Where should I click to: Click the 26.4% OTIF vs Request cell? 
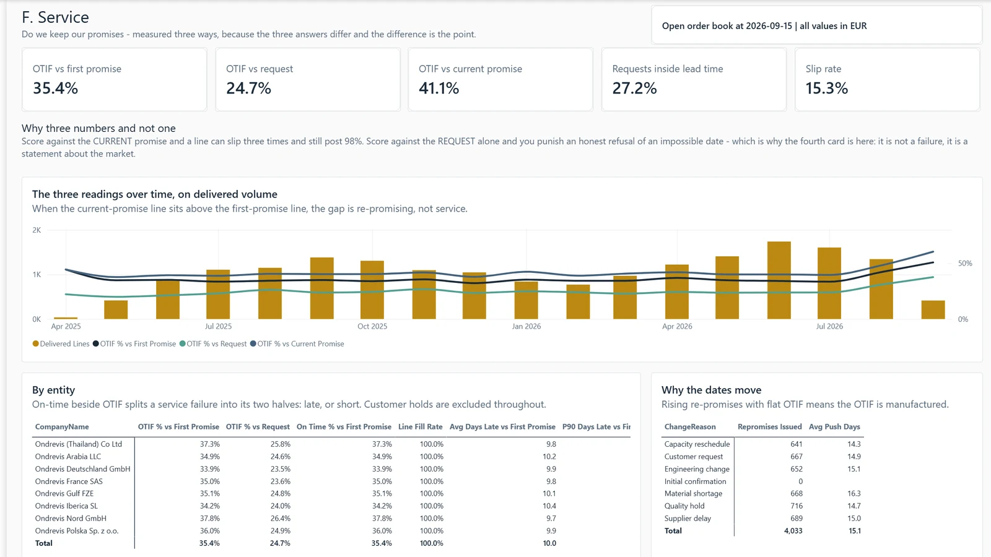click(280, 519)
